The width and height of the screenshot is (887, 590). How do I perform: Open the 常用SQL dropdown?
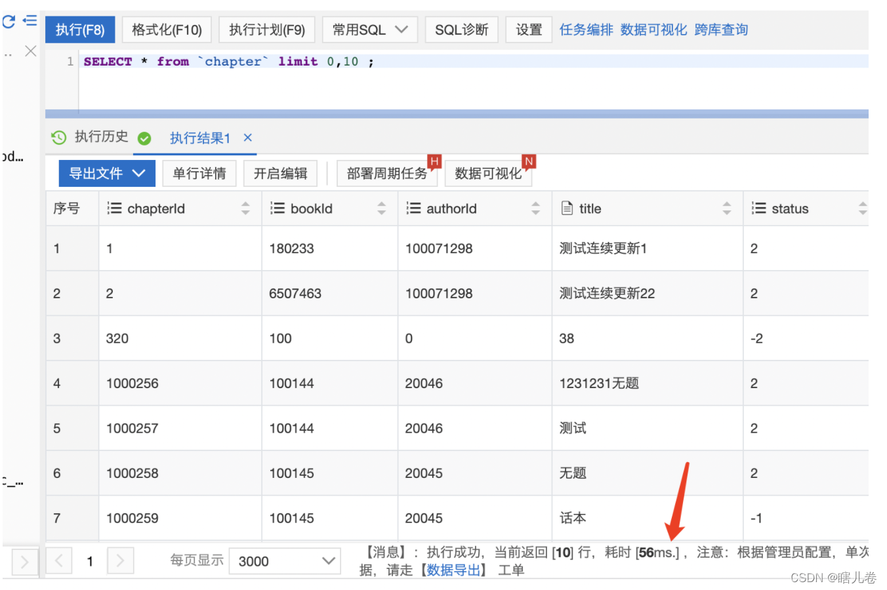[370, 30]
